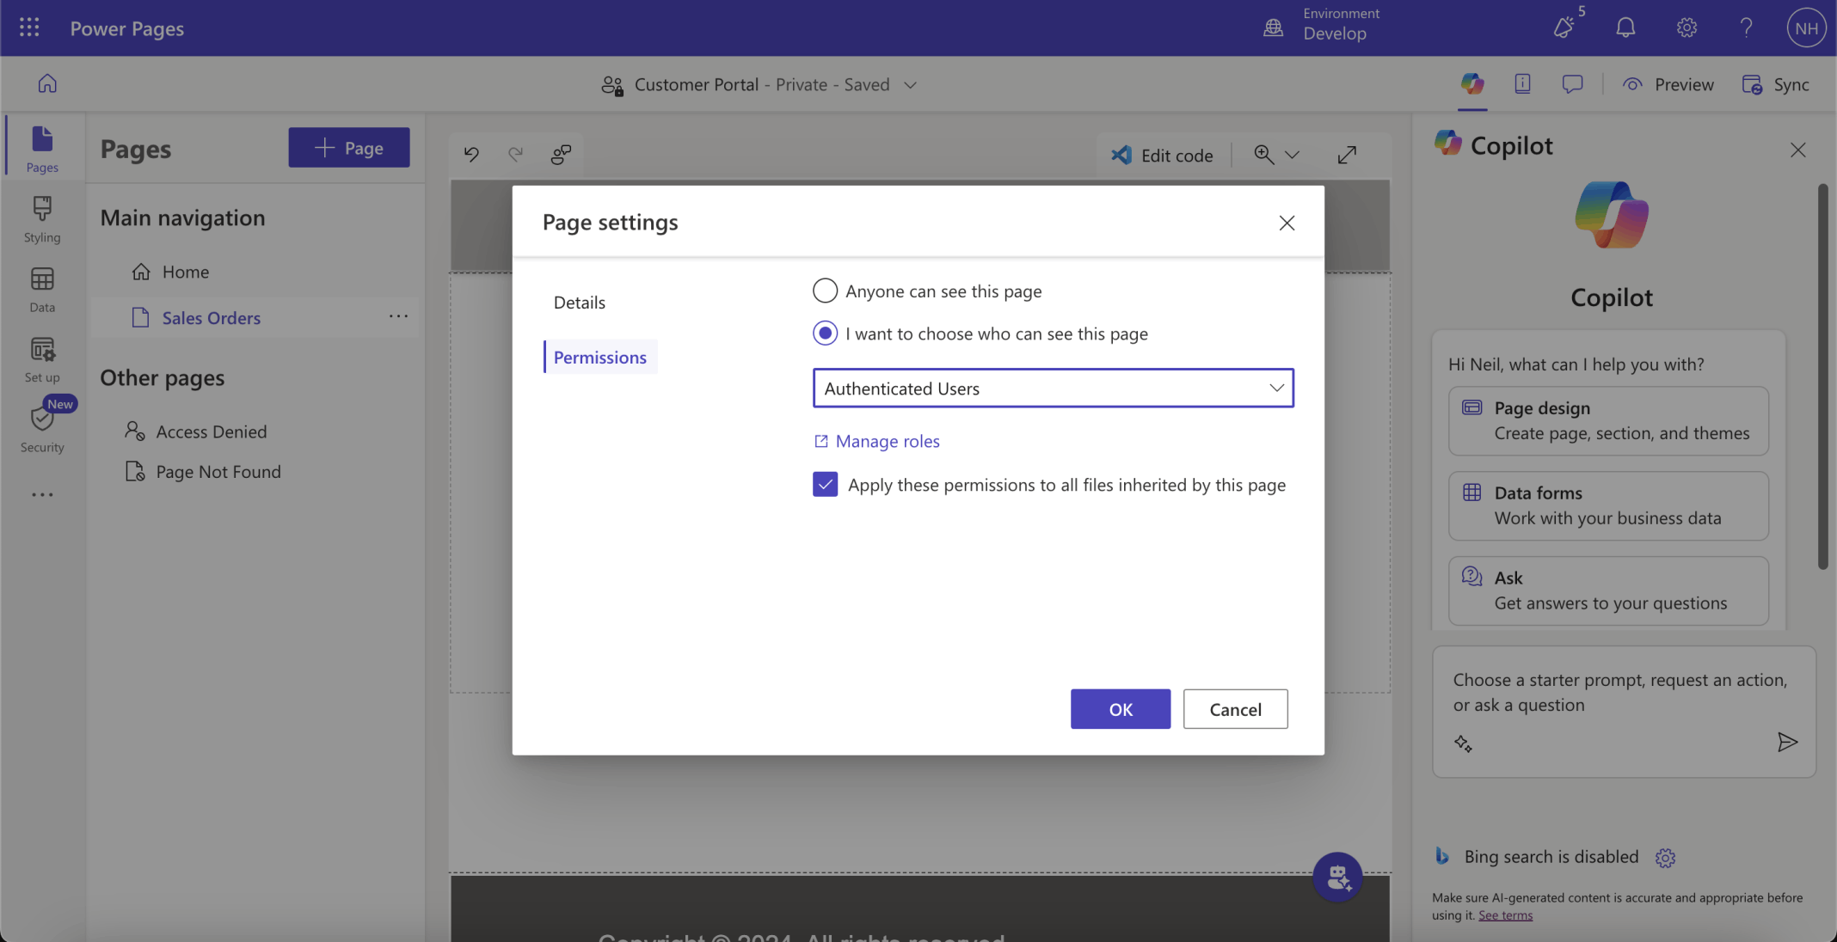Select 'Anyone can see this page'
Screen dimensions: 1837x942
[x=825, y=291]
